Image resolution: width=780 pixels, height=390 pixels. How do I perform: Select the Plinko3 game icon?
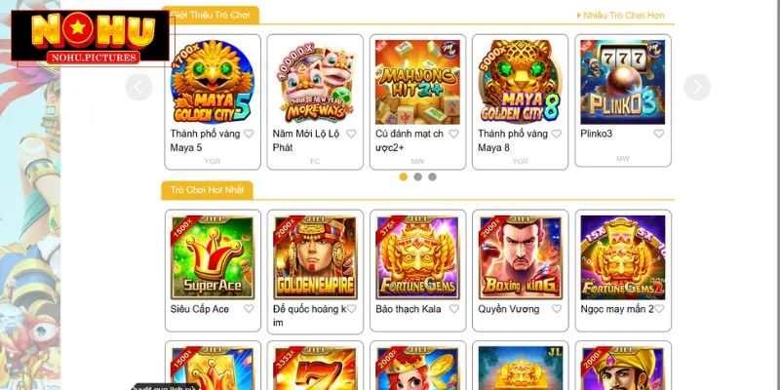click(622, 82)
